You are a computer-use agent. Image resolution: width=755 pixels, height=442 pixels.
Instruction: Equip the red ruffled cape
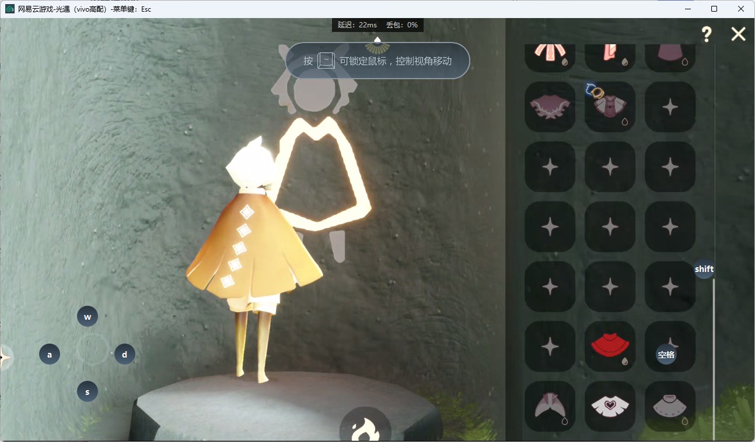point(610,346)
